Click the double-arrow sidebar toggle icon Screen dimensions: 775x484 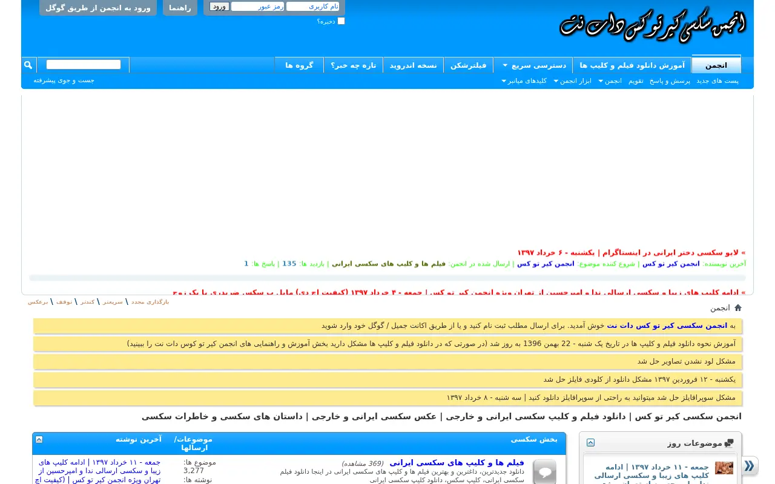pos(749,466)
